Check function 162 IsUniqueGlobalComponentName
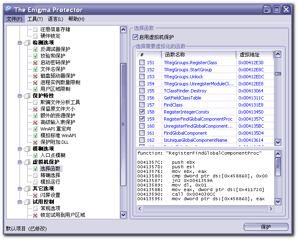The image size is (298, 240). 142,140
